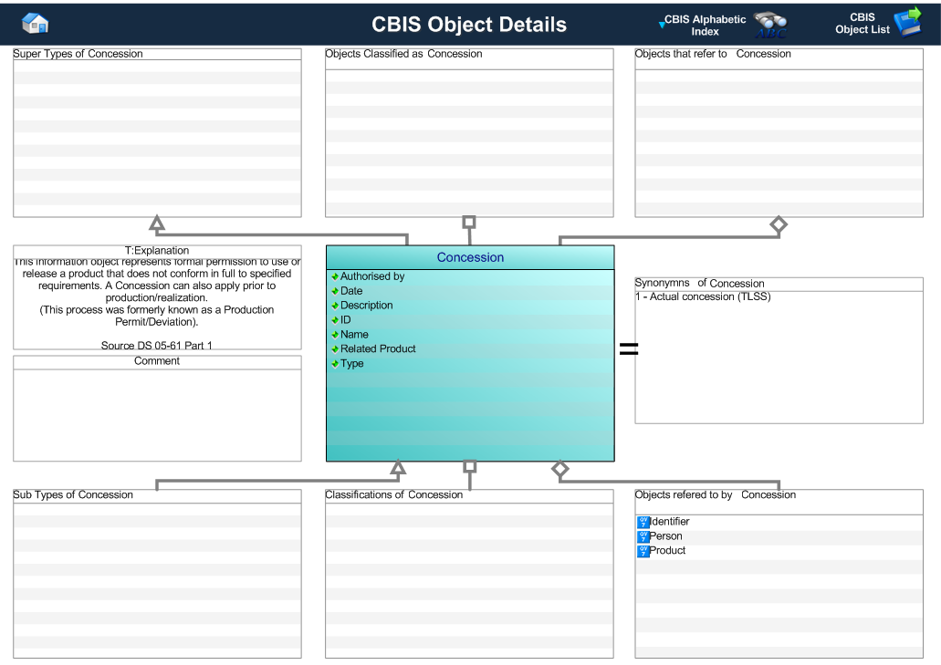Click the super type triangle connector
The width and height of the screenshot is (941, 665).
pos(157,223)
